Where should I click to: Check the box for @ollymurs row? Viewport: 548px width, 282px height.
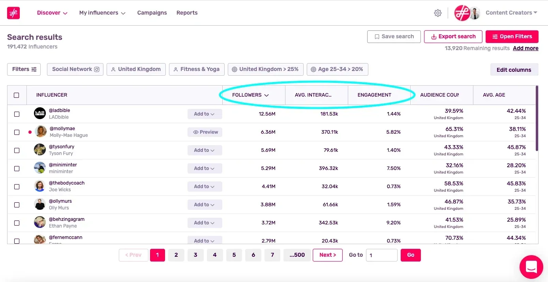click(x=17, y=205)
